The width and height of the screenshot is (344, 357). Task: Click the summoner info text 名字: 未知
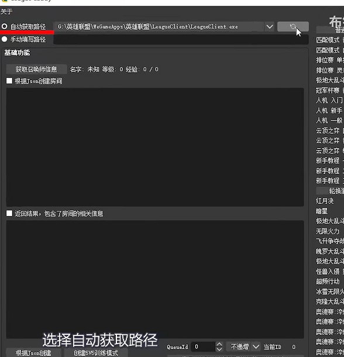(x=85, y=69)
